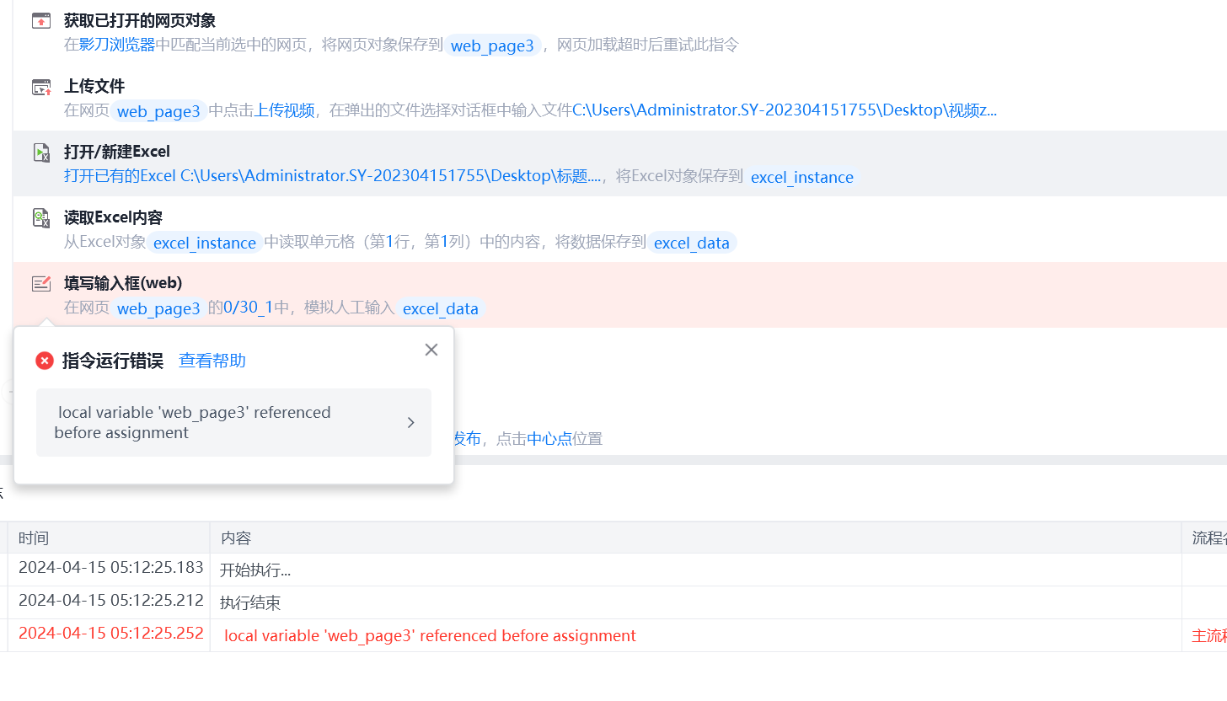Viewport: 1227px width, 701px height.
Task: Select web_page3 variable in 获取已打开的网页对象 step
Action: click(492, 45)
